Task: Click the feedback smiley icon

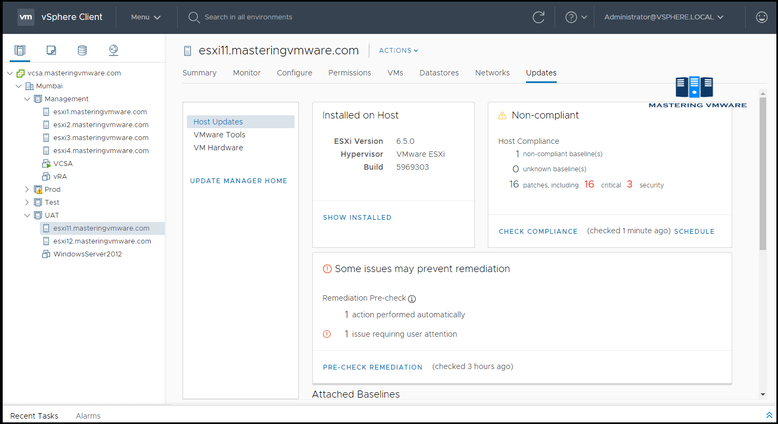Action: (761, 17)
